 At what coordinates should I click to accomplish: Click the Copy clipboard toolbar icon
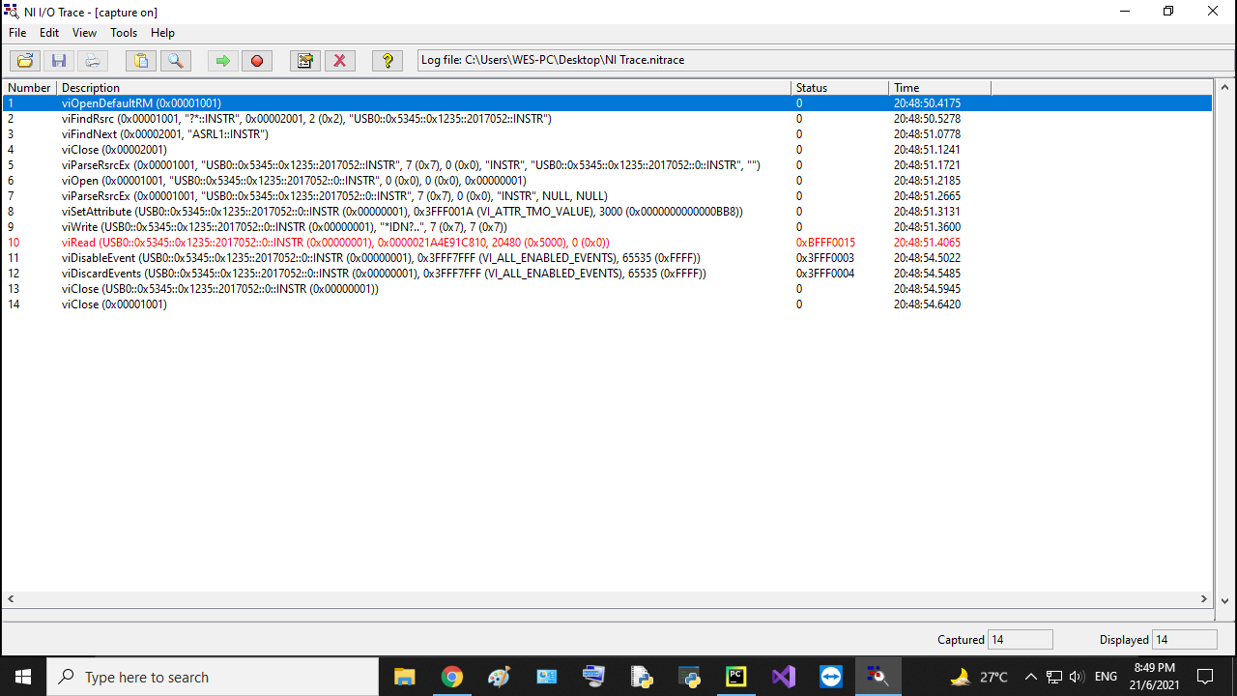click(x=141, y=61)
